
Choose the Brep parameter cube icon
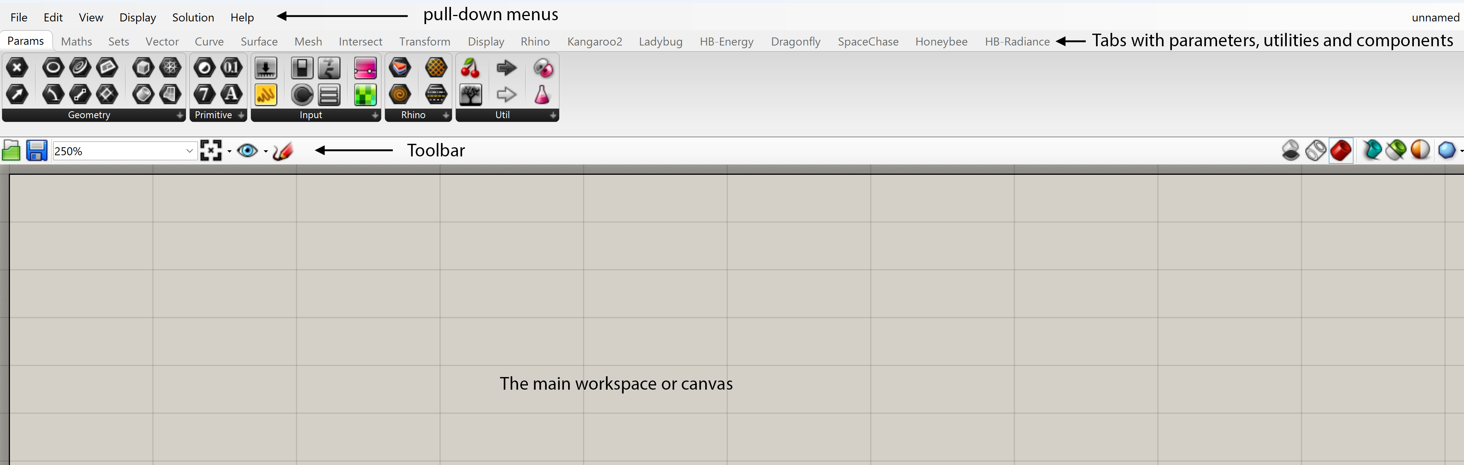(143, 68)
